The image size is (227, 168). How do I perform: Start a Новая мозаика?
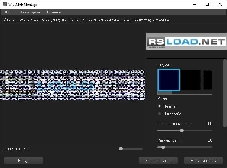click(203, 160)
